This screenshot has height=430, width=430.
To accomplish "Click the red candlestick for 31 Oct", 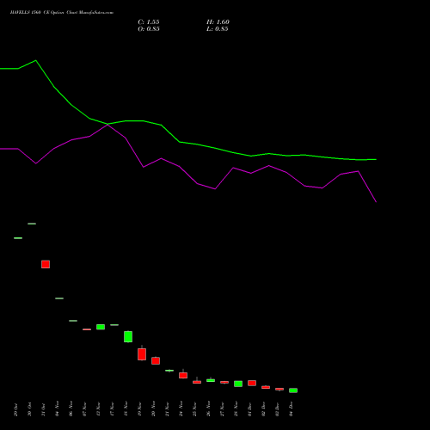I will pyautogui.click(x=46, y=264).
